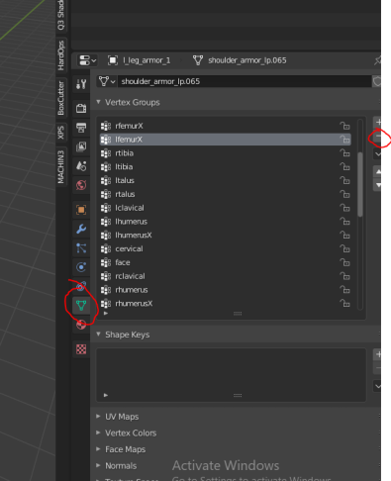Image resolution: width=391 pixels, height=481 pixels.
Task: Select the rtibia vertex group
Action: pos(226,153)
